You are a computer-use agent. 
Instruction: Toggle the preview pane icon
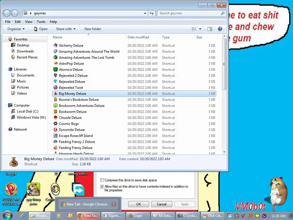[x=210, y=29]
